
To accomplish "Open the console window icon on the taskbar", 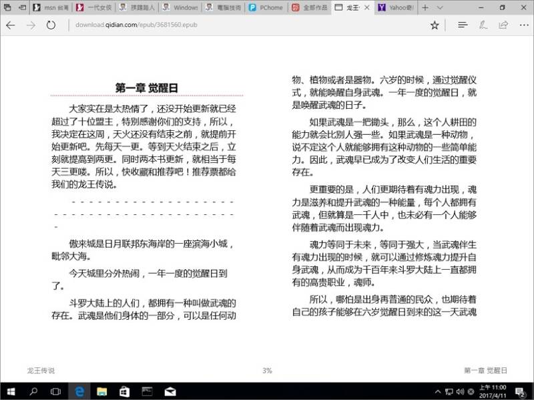I will click(x=147, y=392).
